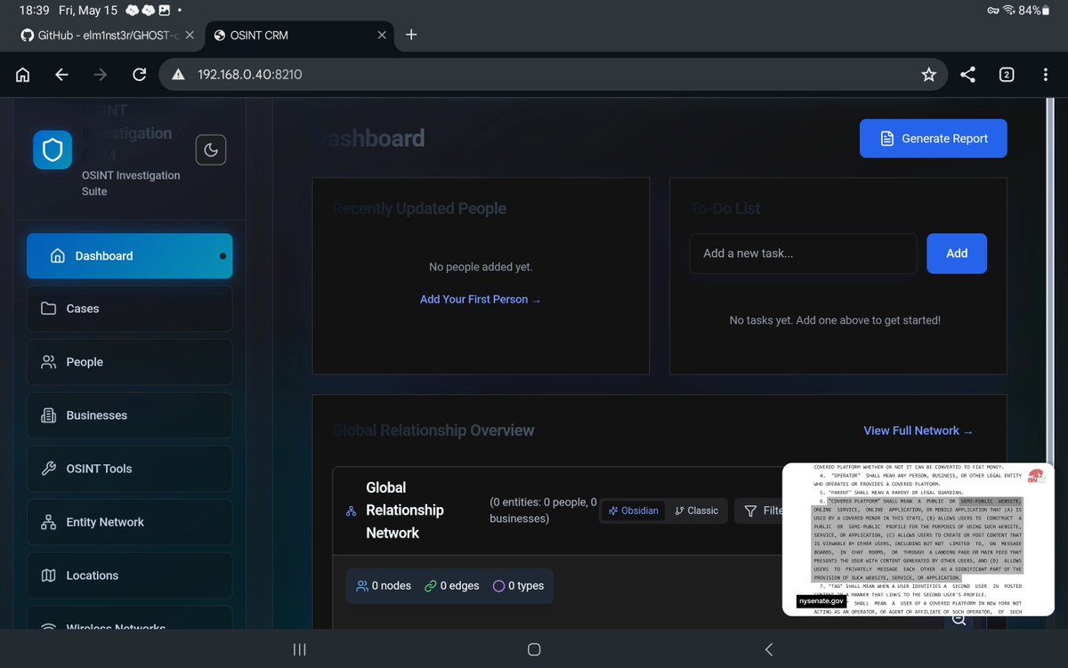This screenshot has width=1068, height=668.
Task: Click the magnifier zoom icon in network panel
Action: click(x=959, y=620)
